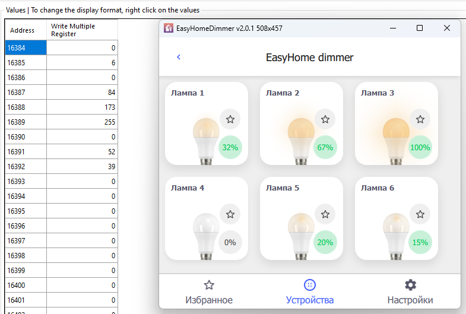Viewport: 466px width, 314px height.
Task: Click the EasyHomeDimmer app icon in the title bar
Action: click(169, 28)
